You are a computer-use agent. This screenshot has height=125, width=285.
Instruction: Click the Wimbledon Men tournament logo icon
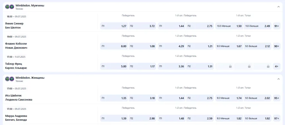[x=9, y=7]
